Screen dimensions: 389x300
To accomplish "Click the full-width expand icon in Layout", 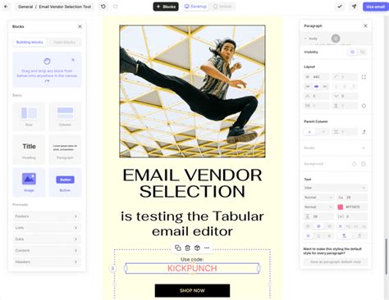I will click(x=364, y=77).
